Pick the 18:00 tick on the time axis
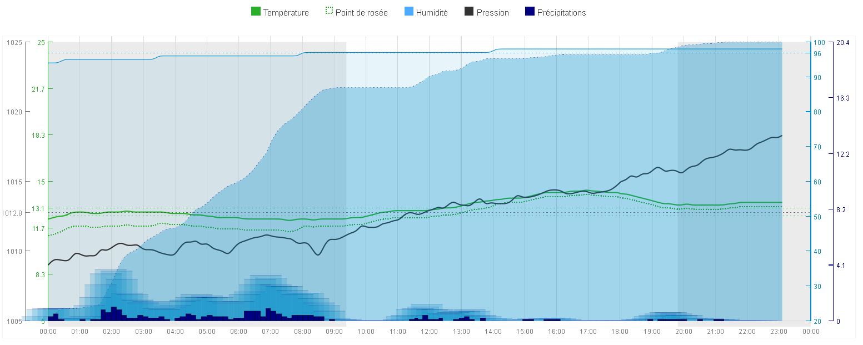This screenshot has height=345, width=863. click(620, 332)
